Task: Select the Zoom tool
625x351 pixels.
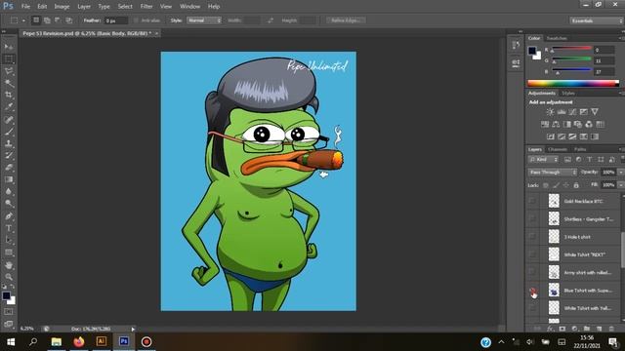Action: coord(9,277)
